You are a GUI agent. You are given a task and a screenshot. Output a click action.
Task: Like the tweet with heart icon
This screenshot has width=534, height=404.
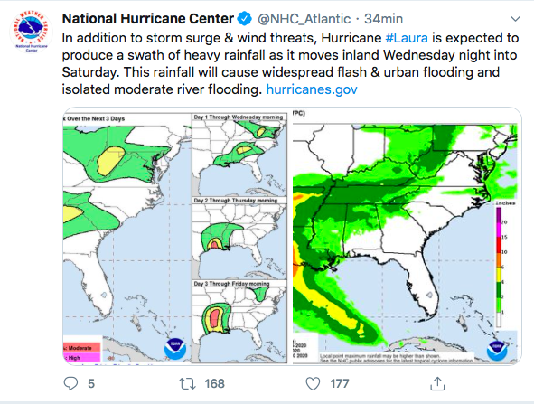(313, 384)
